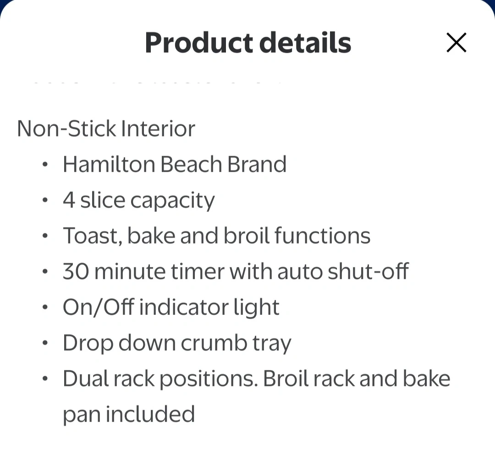Screen dimensions: 495x460
Task: Tap bullet beside Dual rack positions
Action: point(44,379)
